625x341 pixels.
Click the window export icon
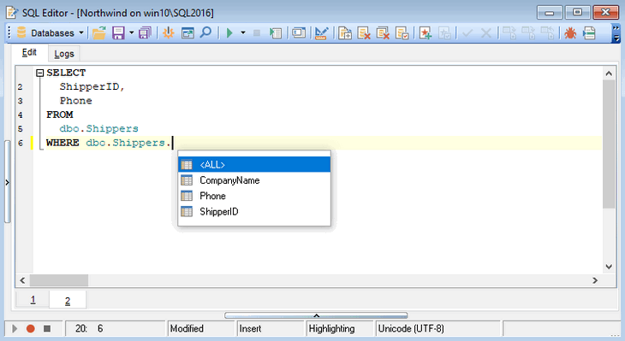pyautogui.click(x=187, y=32)
